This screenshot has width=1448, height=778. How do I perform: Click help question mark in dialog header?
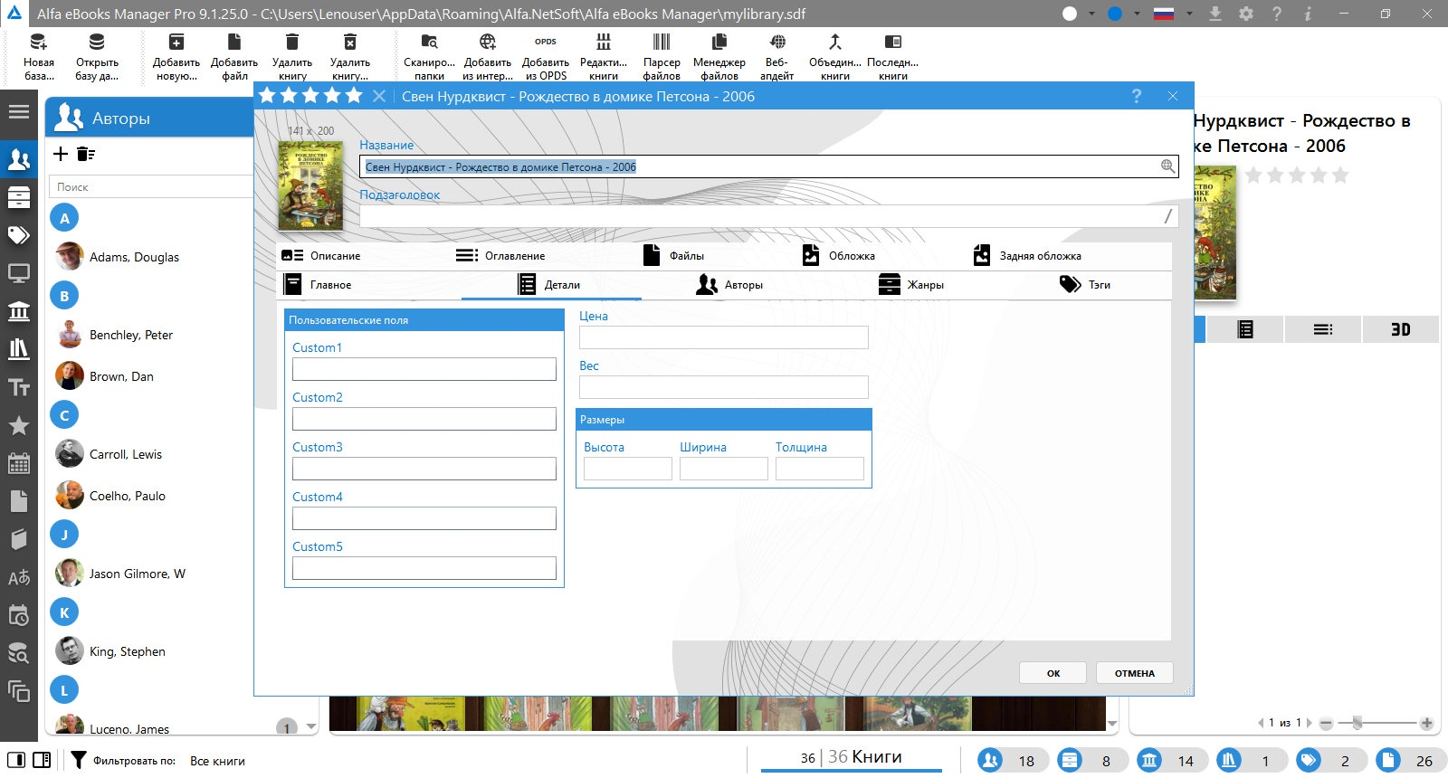[1137, 96]
